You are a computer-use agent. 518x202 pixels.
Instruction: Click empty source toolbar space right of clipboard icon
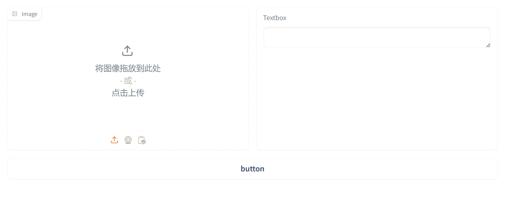pos(194,140)
